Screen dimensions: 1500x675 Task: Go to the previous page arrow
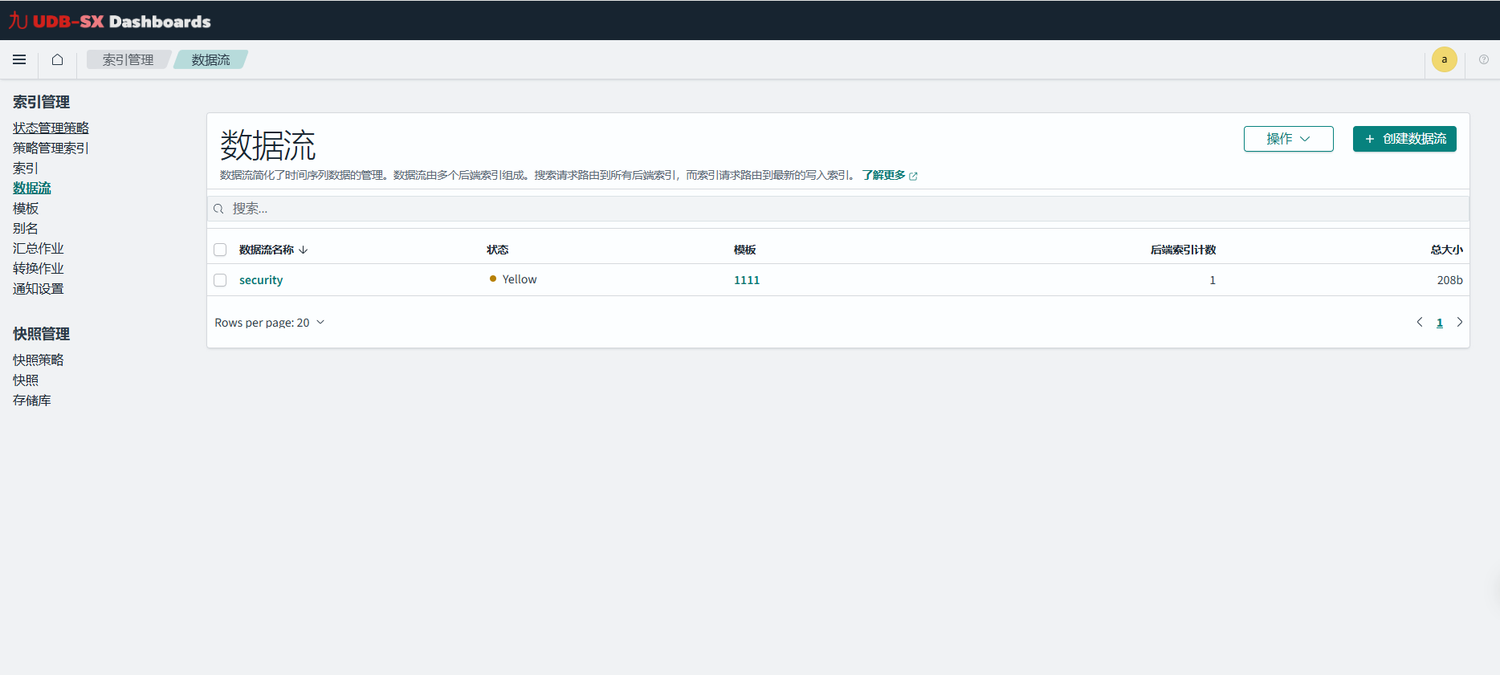coord(1419,322)
